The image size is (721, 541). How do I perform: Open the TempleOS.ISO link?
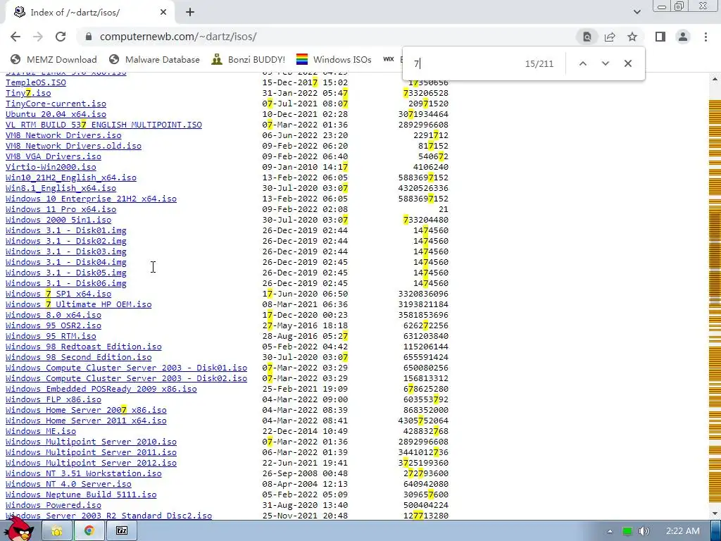click(x=36, y=83)
